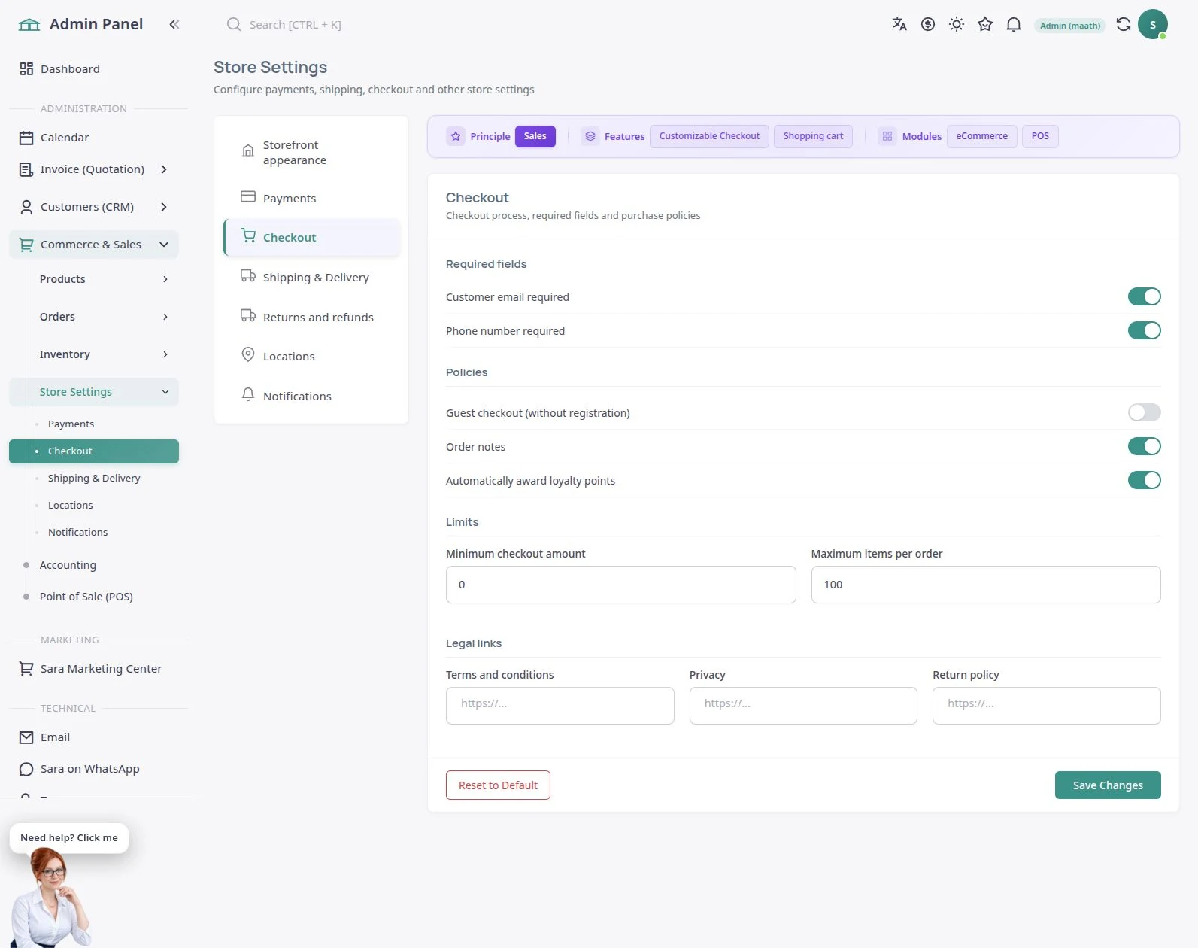Expand the Orders submenu arrow

[165, 317]
